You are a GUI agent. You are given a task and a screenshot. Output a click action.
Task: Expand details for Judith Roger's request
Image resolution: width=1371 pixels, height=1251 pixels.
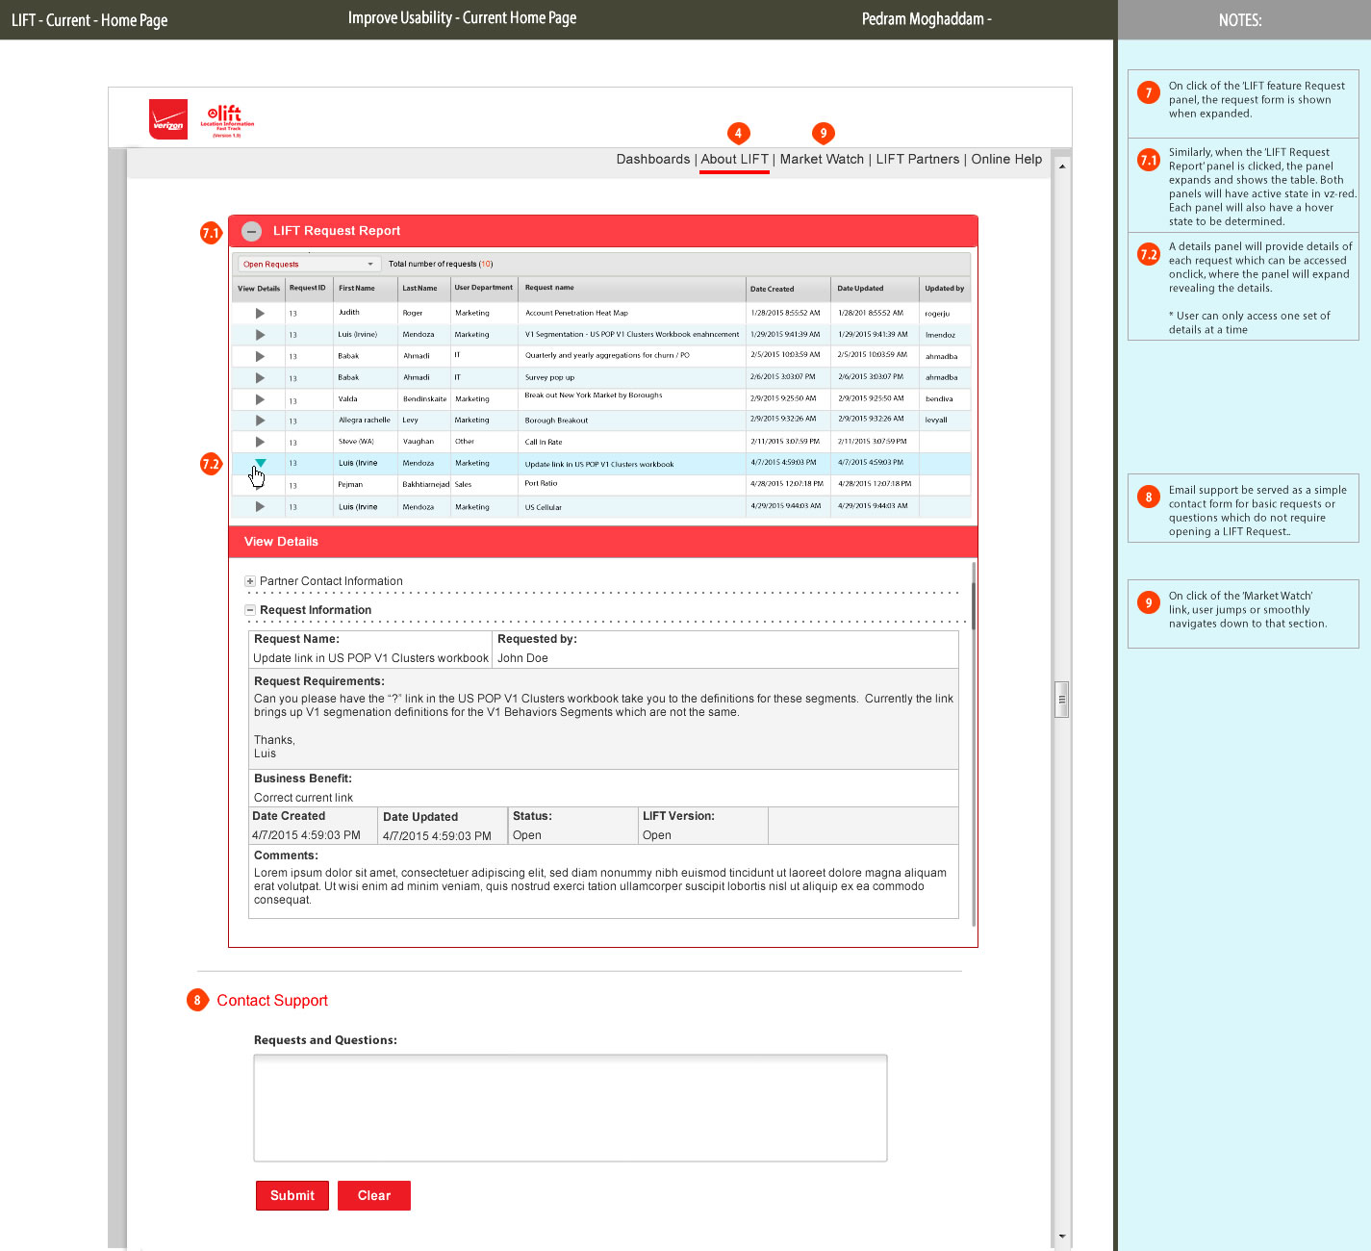[259, 313]
